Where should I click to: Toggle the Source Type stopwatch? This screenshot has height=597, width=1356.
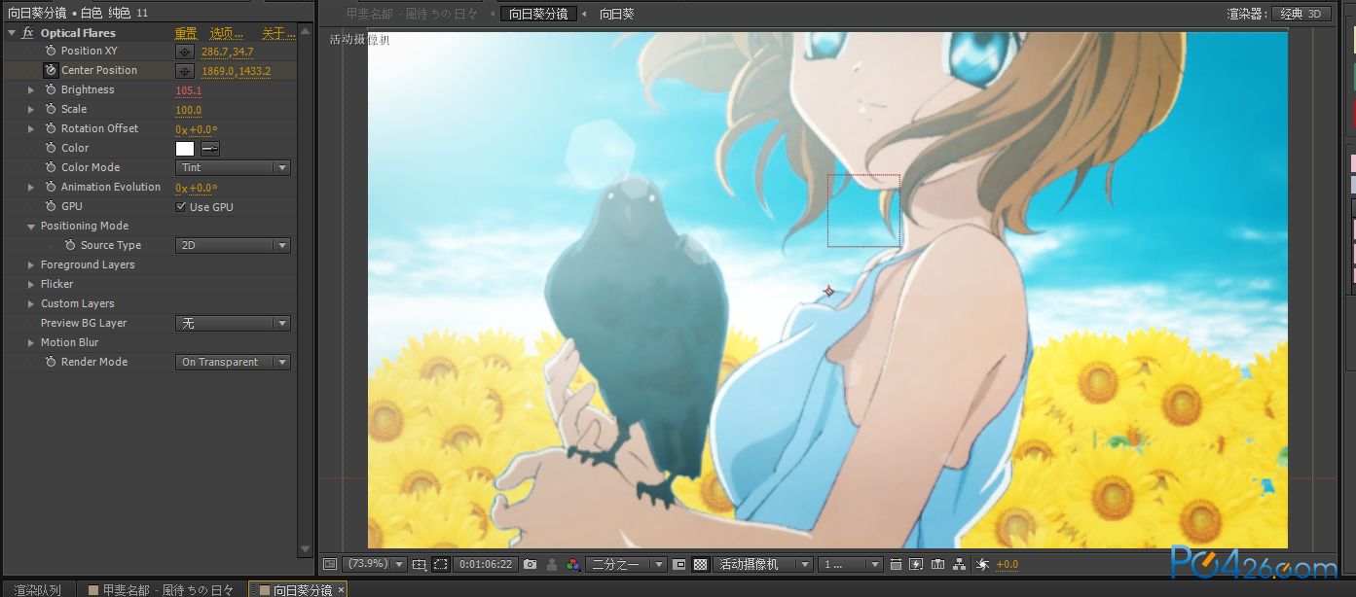(x=70, y=245)
